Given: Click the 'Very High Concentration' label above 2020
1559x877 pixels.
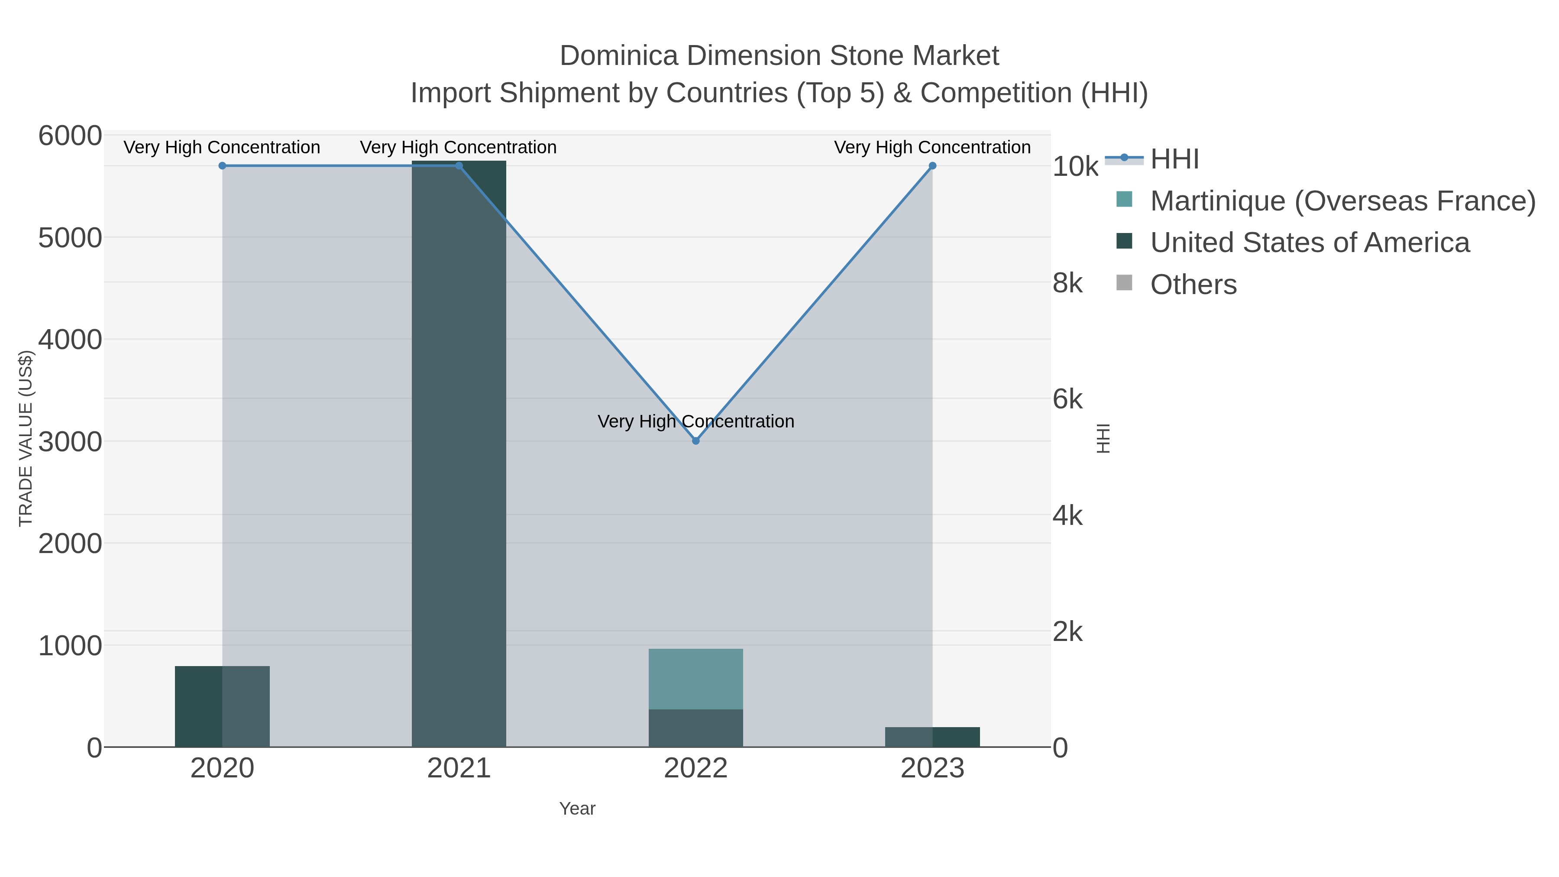Looking at the screenshot, I should pos(222,147).
